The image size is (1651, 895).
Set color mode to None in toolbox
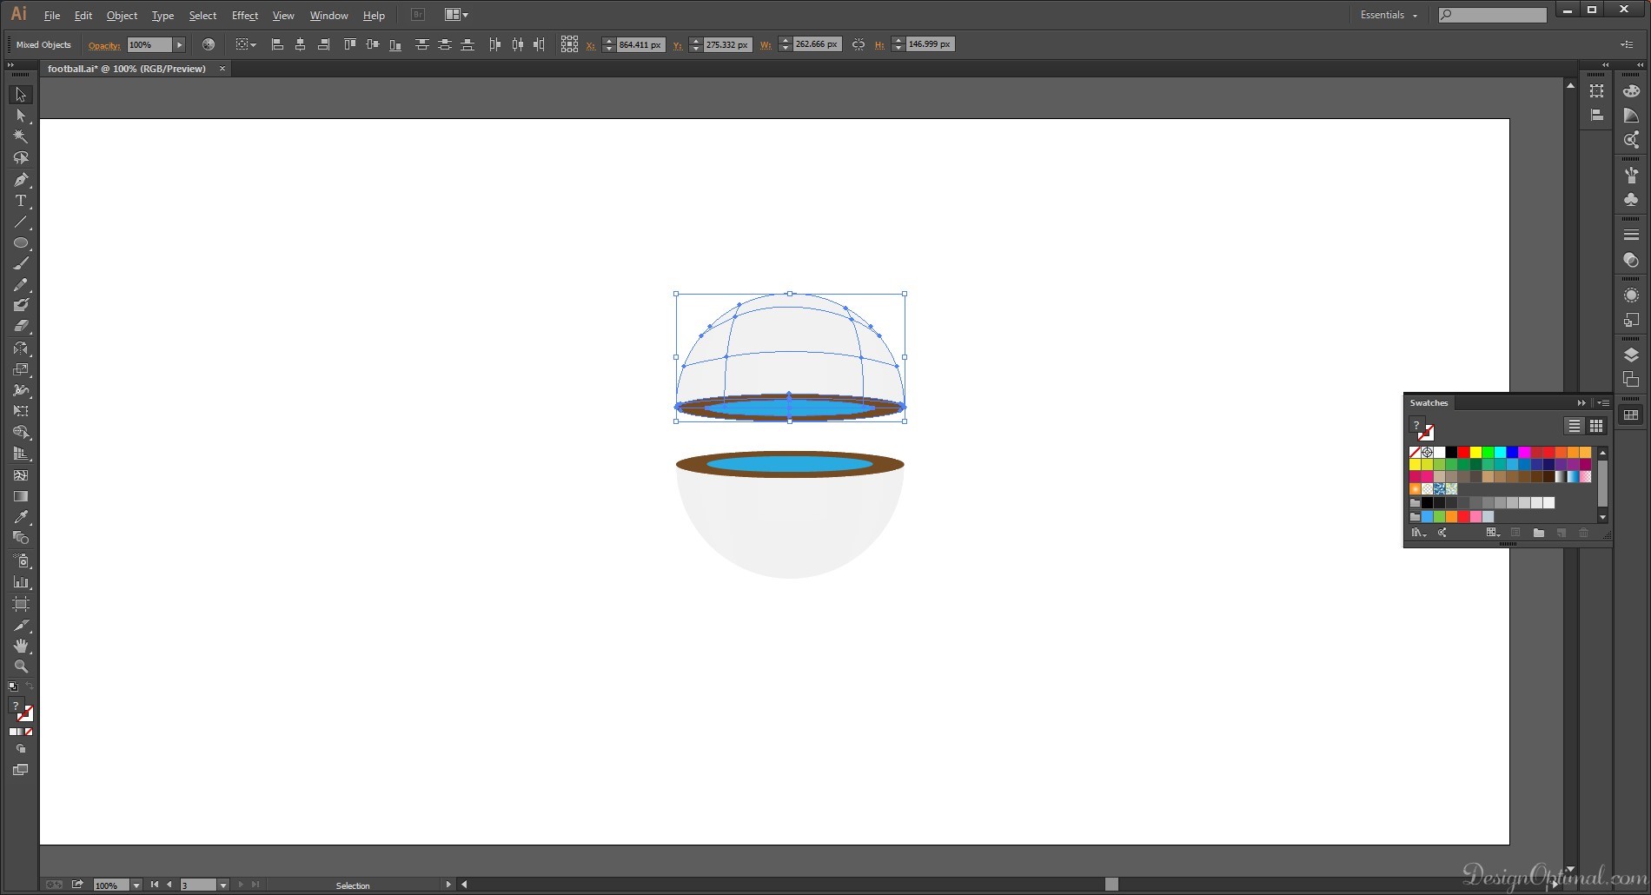click(29, 732)
